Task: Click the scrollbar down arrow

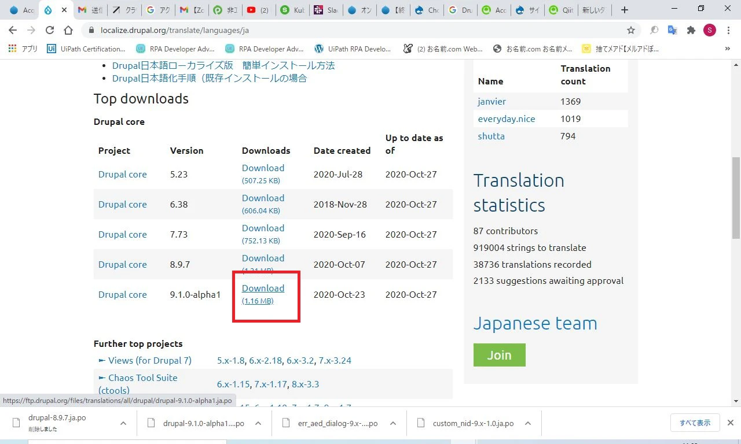Action: [736, 401]
